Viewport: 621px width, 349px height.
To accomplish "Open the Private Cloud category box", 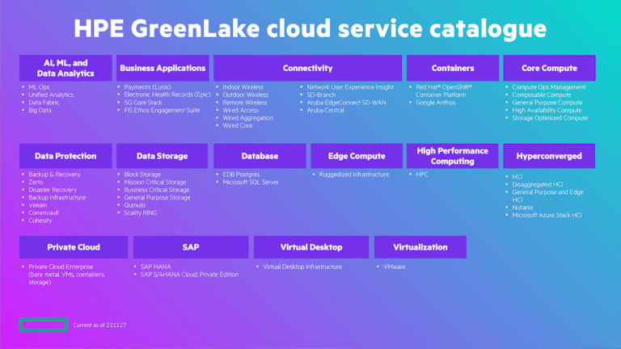I will [x=74, y=247].
